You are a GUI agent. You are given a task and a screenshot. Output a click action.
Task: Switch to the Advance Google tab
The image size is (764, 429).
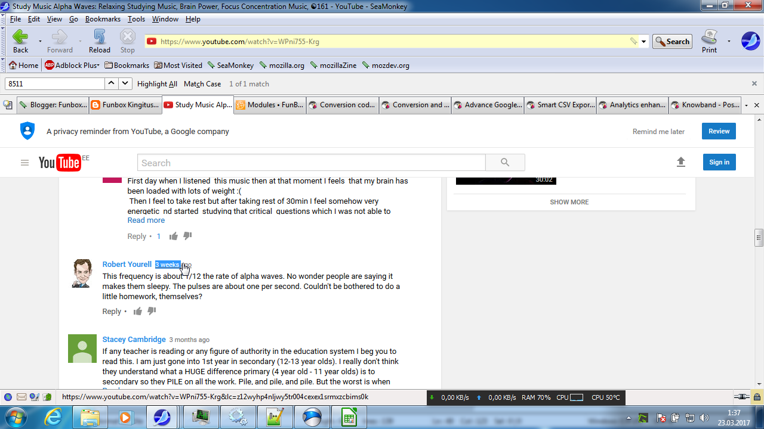pos(488,105)
